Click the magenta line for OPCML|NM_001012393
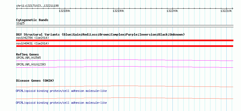Screen dimensions: 241x111 coord(125,67)
